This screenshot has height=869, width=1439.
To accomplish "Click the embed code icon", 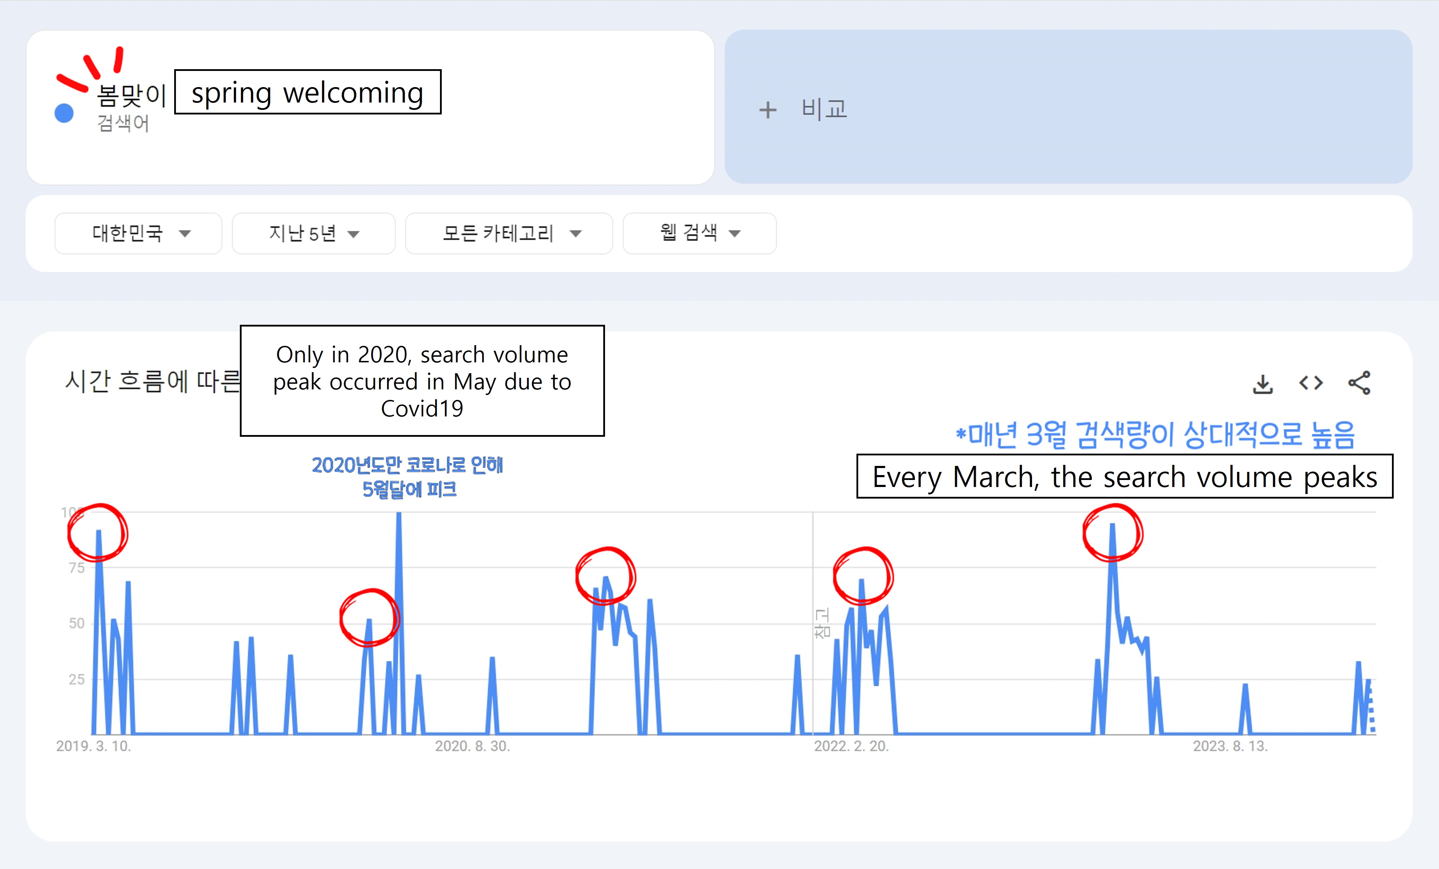I will [x=1310, y=383].
